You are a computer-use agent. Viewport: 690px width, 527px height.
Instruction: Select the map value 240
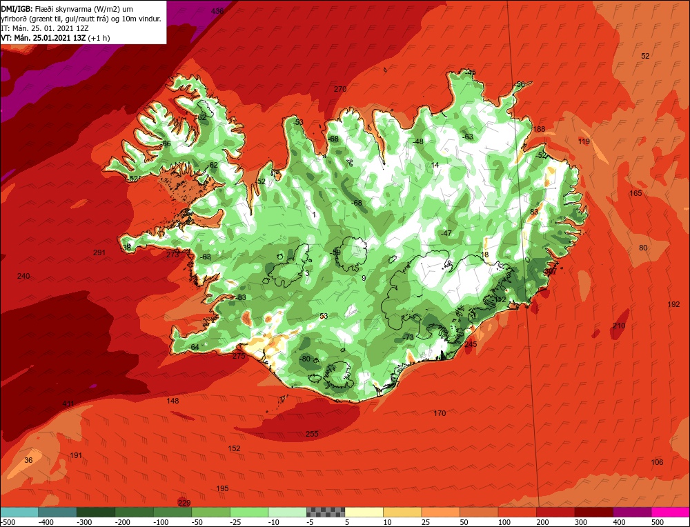tap(23, 276)
